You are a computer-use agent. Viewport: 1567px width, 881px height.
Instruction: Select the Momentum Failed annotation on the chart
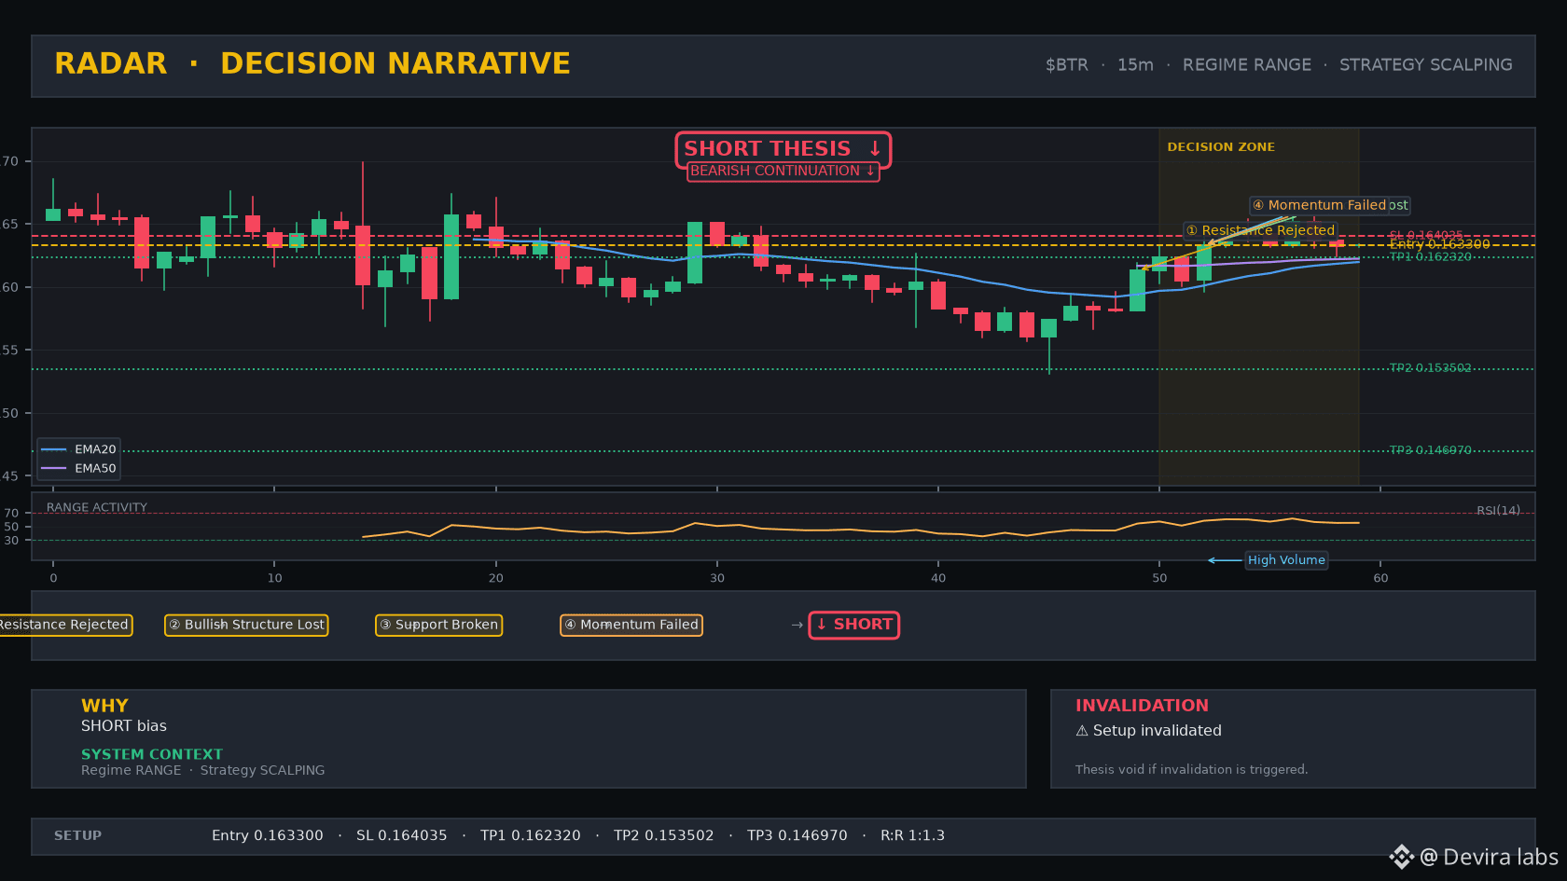1319,205
